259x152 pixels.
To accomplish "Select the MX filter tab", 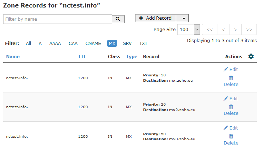I will coord(112,44).
